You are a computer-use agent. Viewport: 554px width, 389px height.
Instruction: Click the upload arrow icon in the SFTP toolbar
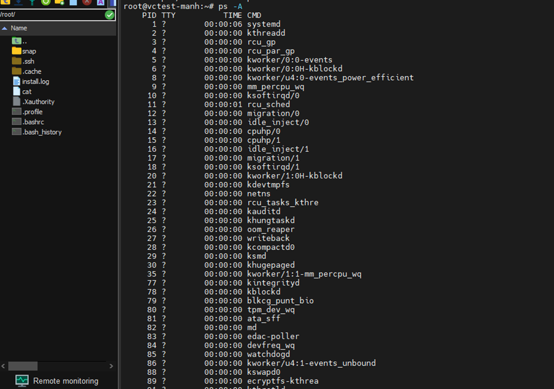click(31, 2)
